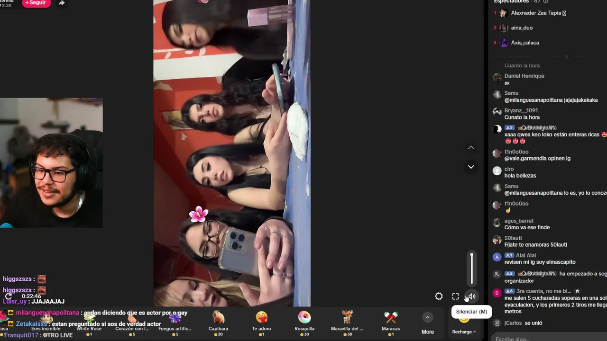The width and height of the screenshot is (607, 341).
Task: Select 'Fíjate te enamoras 50lauti' message
Action: [535, 245]
